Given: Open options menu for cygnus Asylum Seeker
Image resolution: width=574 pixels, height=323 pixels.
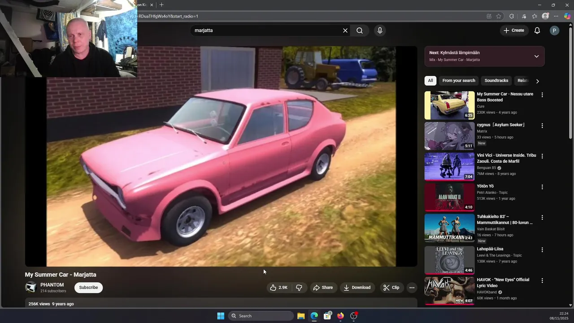Looking at the screenshot, I should pos(542,126).
